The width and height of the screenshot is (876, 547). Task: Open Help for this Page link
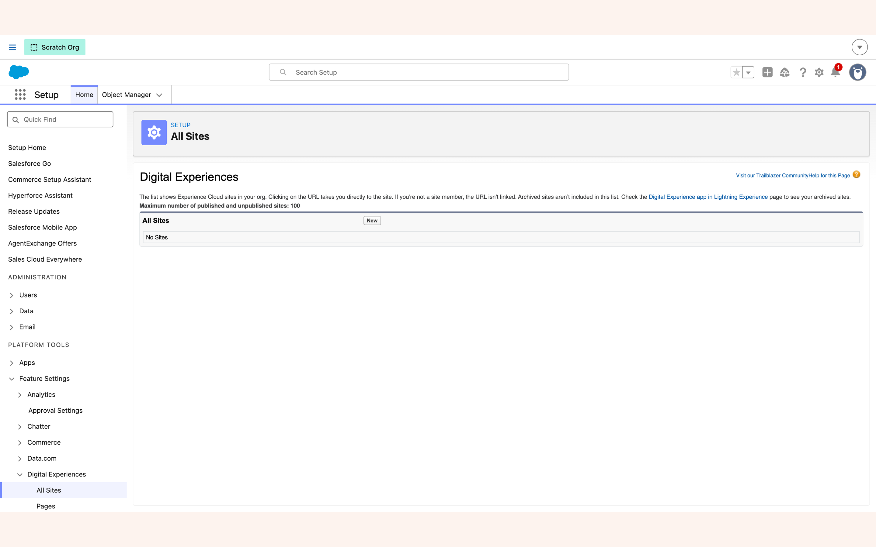point(829,175)
